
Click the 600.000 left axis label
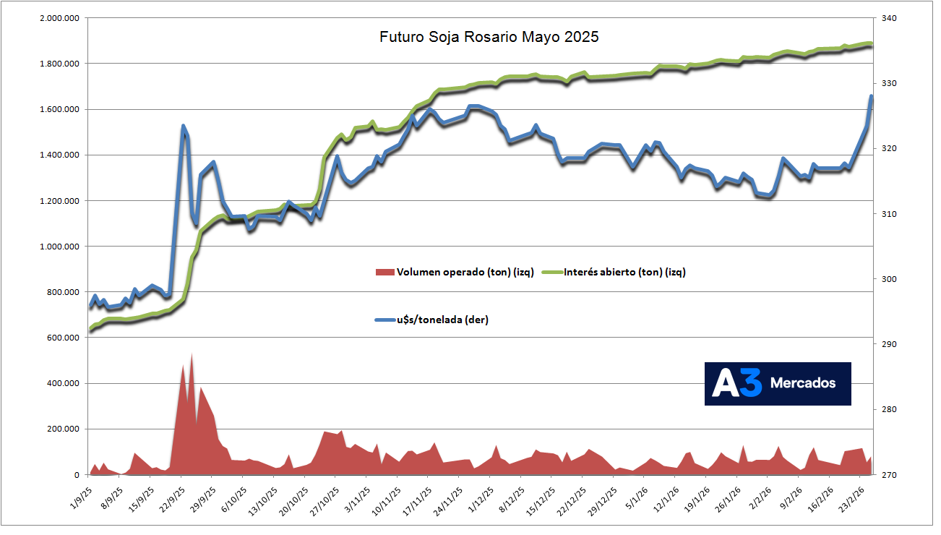pyautogui.click(x=61, y=338)
